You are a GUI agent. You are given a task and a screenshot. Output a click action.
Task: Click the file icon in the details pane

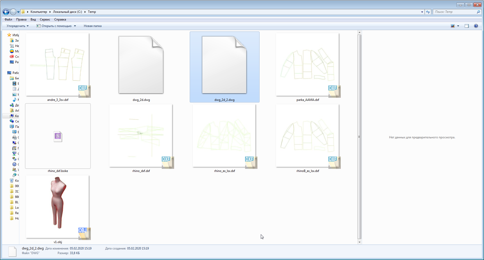click(12, 251)
